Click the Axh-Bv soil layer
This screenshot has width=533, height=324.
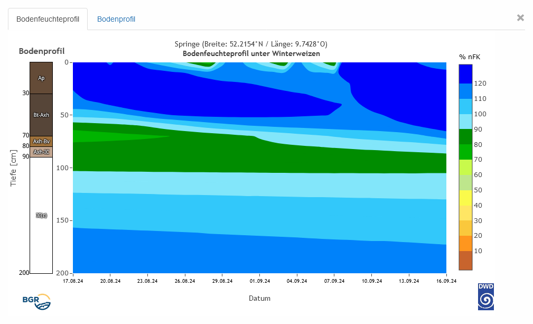tap(41, 141)
